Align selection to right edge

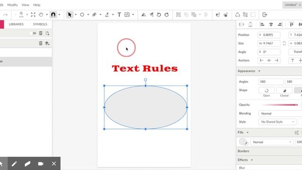point(280,24)
